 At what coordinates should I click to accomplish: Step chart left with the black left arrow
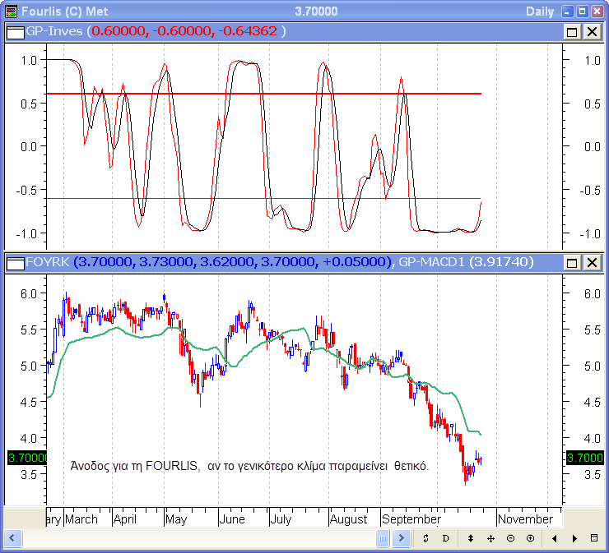555,538
